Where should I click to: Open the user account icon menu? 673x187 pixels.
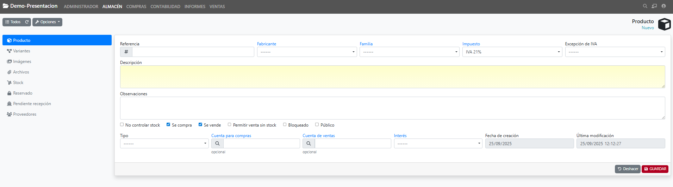coord(663,6)
